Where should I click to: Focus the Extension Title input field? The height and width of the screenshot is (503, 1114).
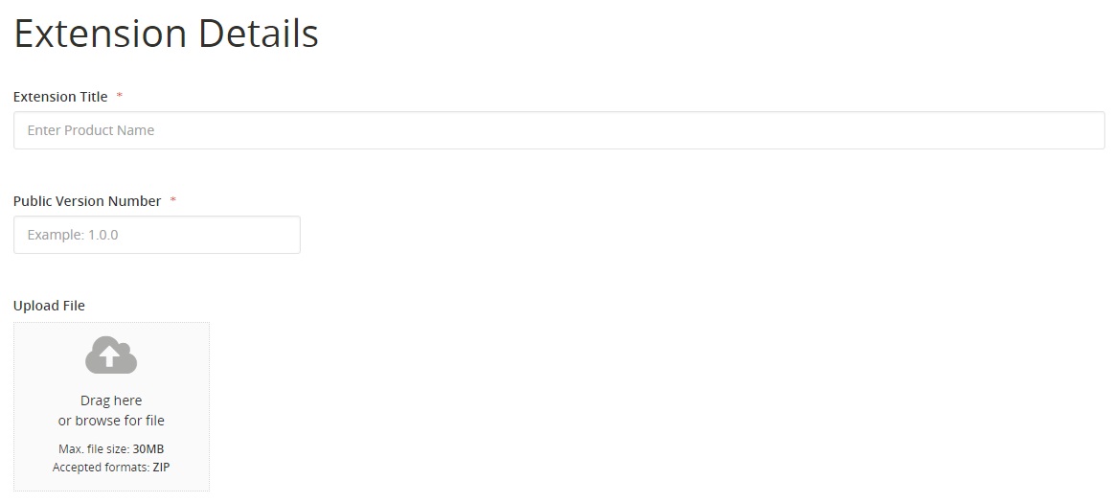point(559,130)
